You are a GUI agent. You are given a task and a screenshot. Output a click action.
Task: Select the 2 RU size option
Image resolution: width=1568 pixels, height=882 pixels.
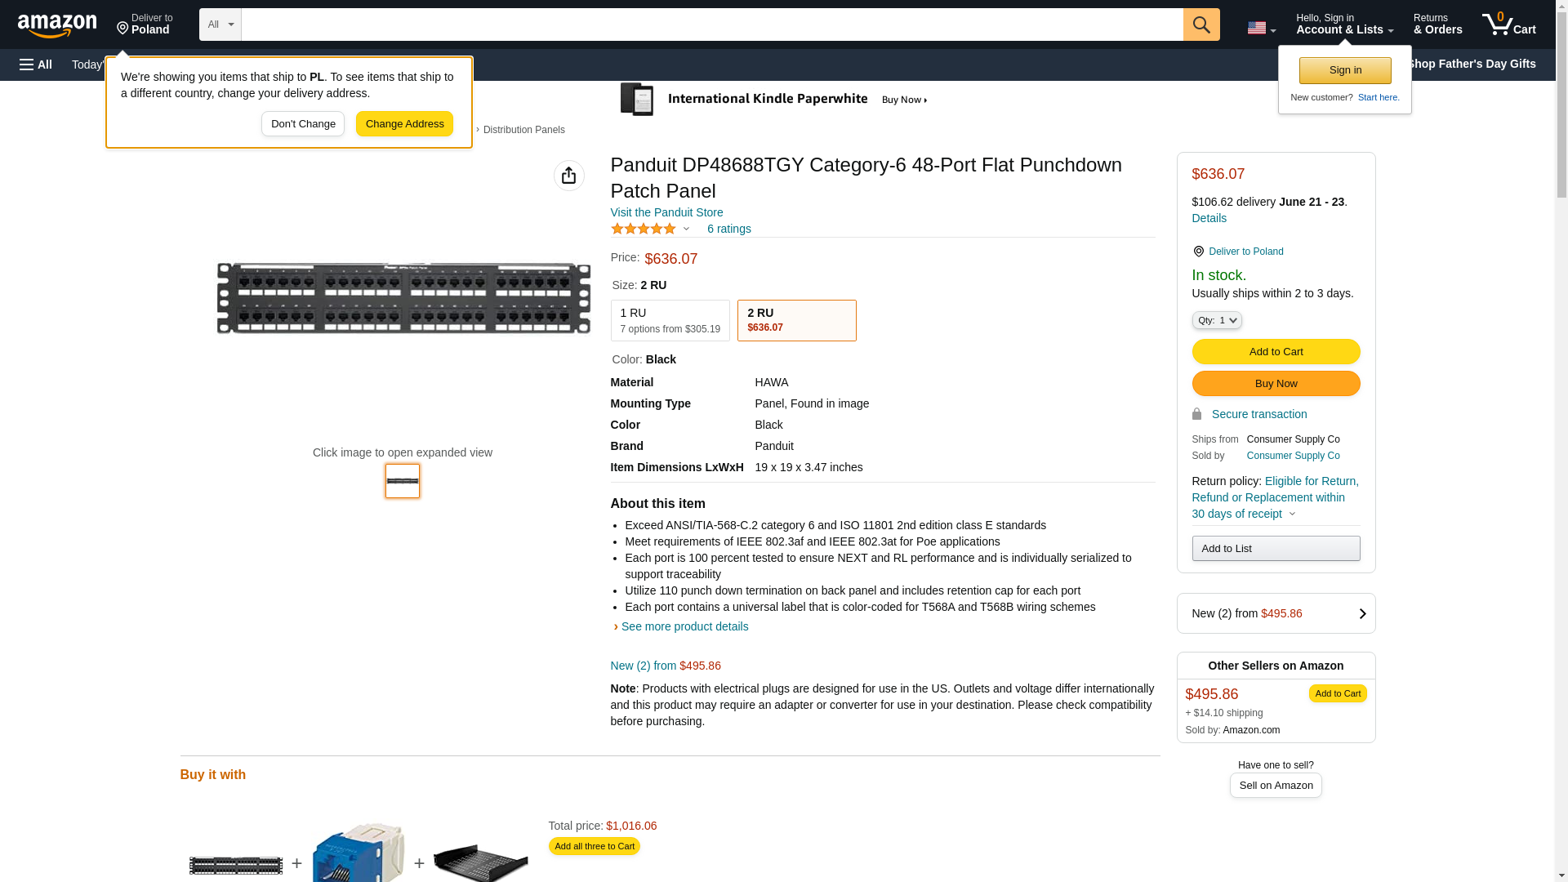pyautogui.click(x=796, y=320)
